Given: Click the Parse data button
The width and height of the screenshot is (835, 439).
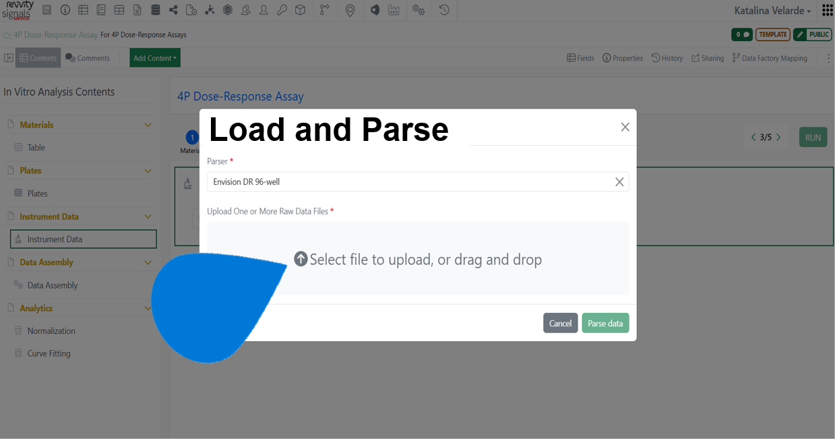Looking at the screenshot, I should tap(605, 324).
